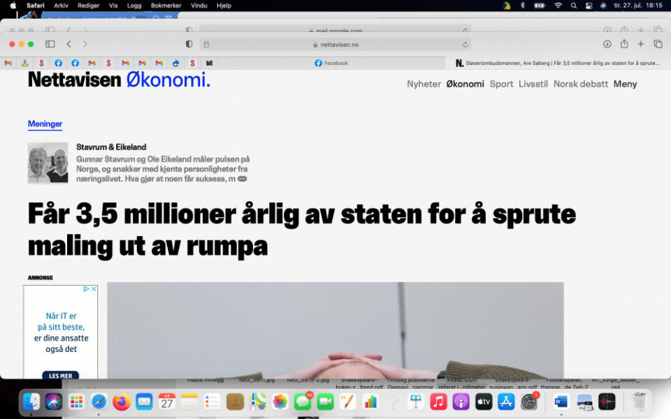Launch Firefox from the Dock
This screenshot has width=671, height=419.
pos(122,402)
